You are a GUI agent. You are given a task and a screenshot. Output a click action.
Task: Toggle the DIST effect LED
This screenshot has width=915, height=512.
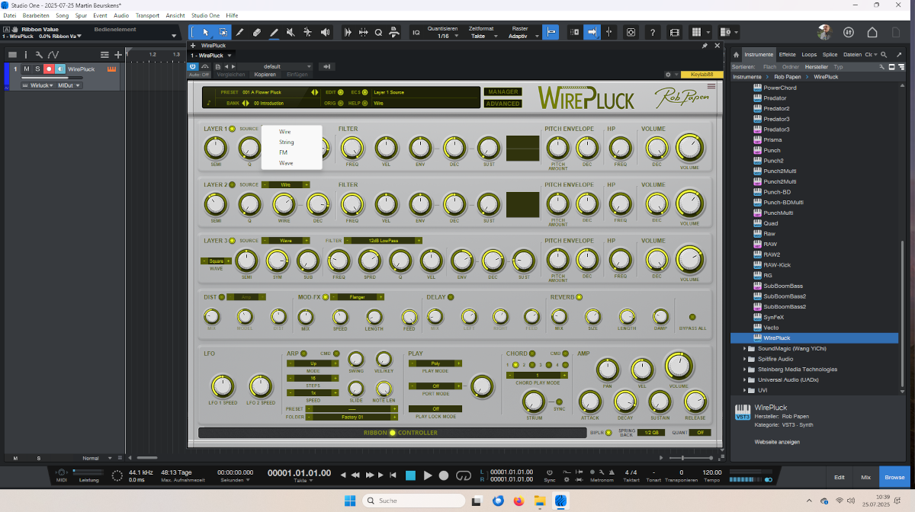click(x=222, y=297)
